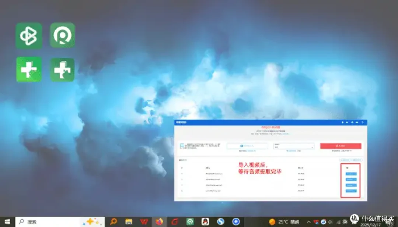The width and height of the screenshot is (398, 227).
Task: Click the blue action button in file row 4
Action: tap(351, 191)
